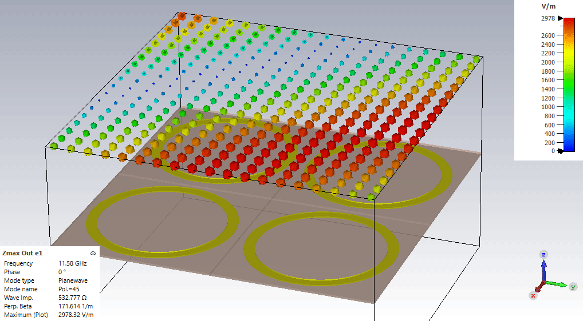
Task: Click the 2600 tick label on color scale
Action: pos(547,35)
